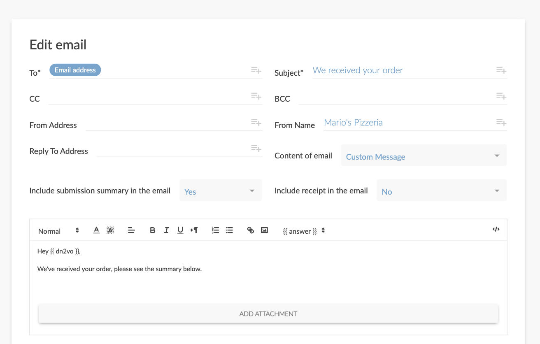Screen dimensions: 540x344
Task: Switch text direction to right-to-left
Action: click(x=194, y=230)
